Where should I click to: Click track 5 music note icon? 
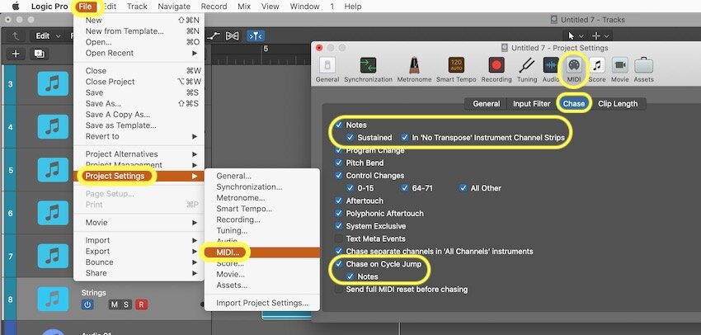coord(54,170)
